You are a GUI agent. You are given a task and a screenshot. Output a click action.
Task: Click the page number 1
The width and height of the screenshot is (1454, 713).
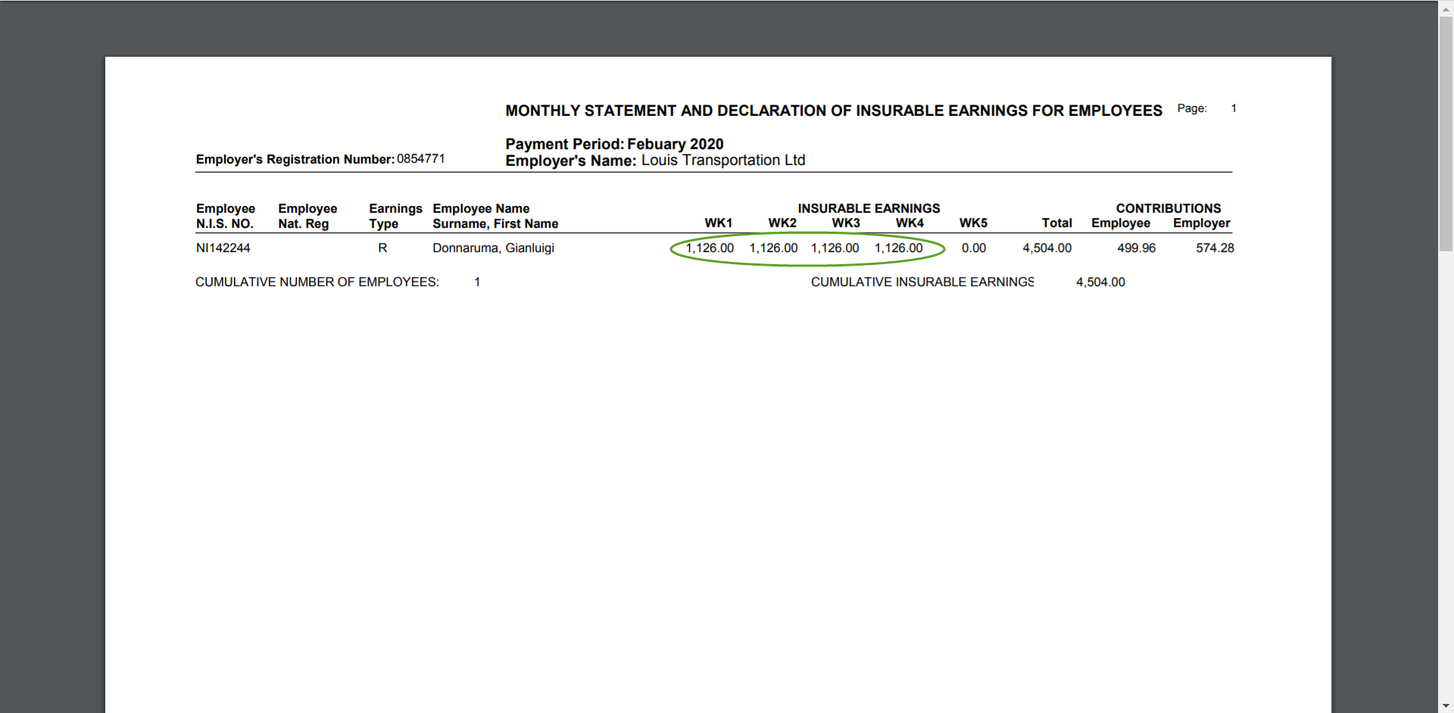pyautogui.click(x=1234, y=108)
